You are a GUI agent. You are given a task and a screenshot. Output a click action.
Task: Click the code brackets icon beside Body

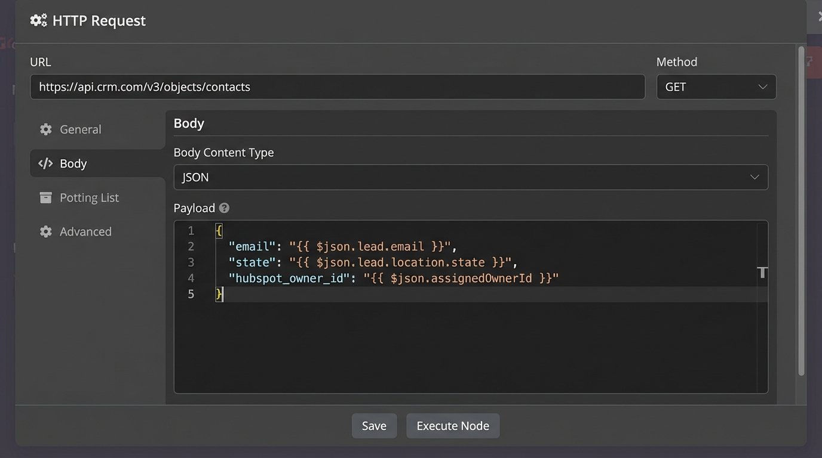coord(46,163)
